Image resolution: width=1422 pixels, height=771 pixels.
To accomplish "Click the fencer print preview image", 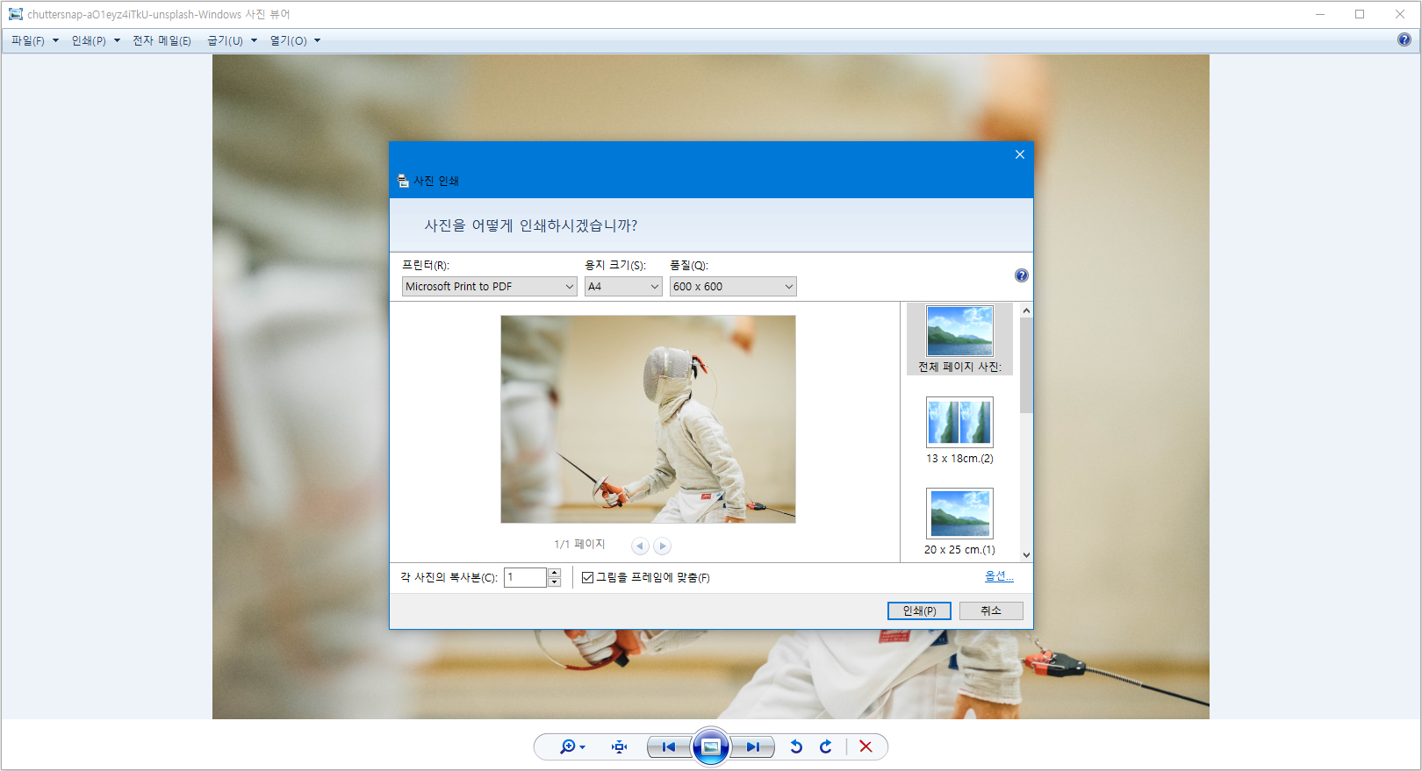I will coord(648,419).
